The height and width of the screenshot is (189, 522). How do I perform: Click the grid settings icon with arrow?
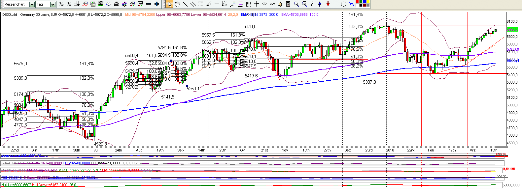[x=77, y=4]
